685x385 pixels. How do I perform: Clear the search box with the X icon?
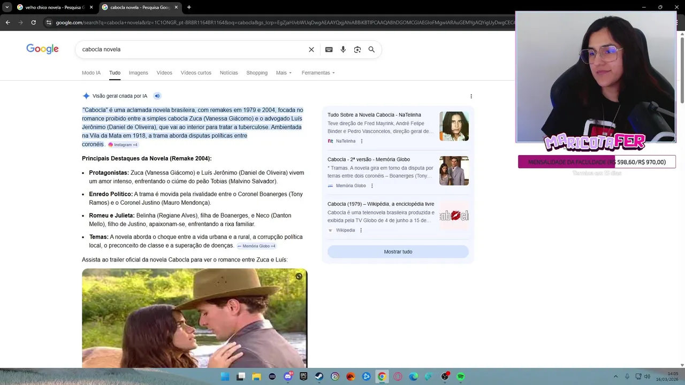coord(311,49)
